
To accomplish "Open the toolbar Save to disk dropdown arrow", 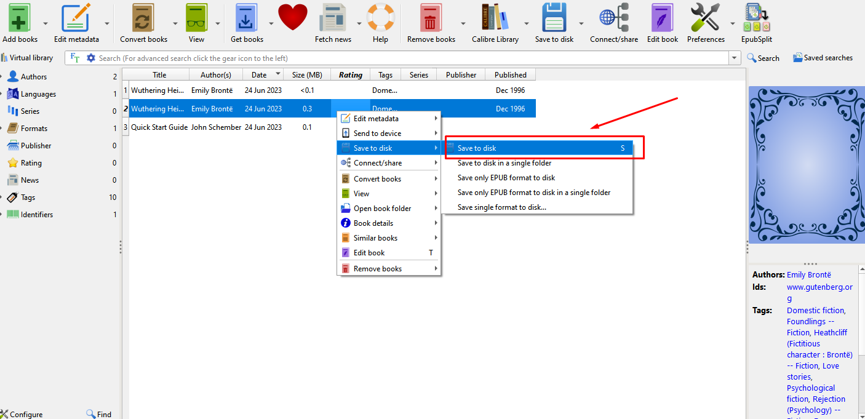I will coord(581,23).
